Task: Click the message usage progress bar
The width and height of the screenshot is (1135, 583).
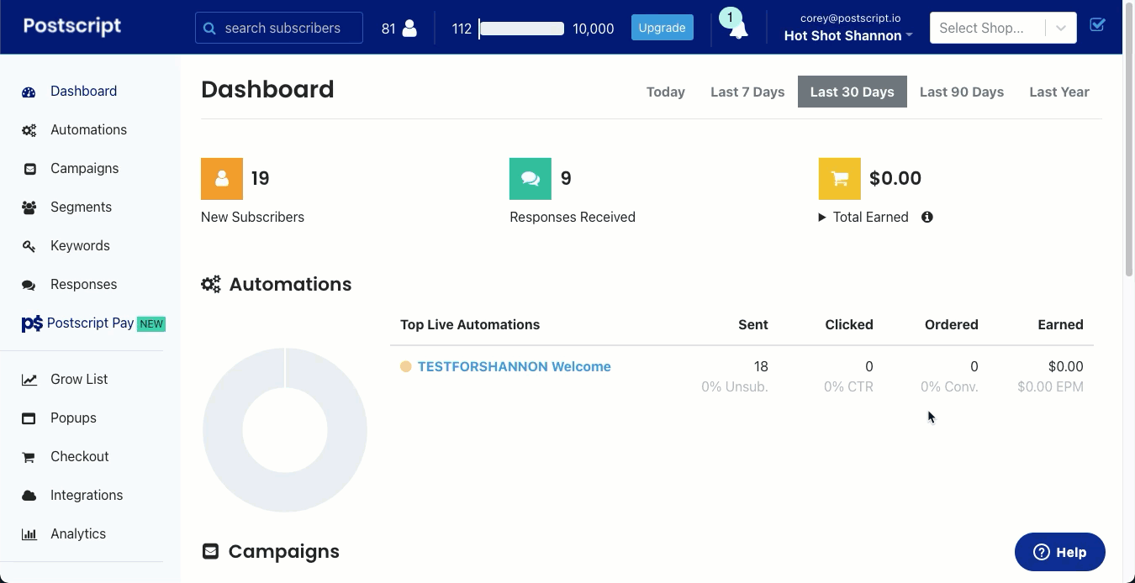Action: point(521,29)
